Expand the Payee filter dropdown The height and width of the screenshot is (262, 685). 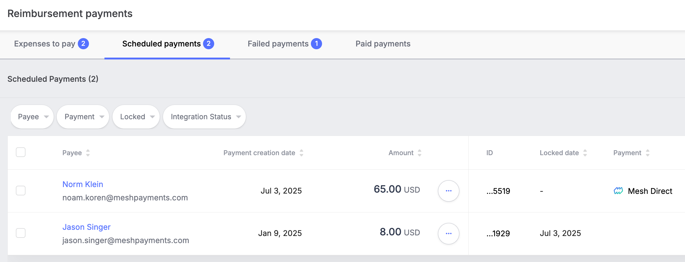(x=32, y=117)
